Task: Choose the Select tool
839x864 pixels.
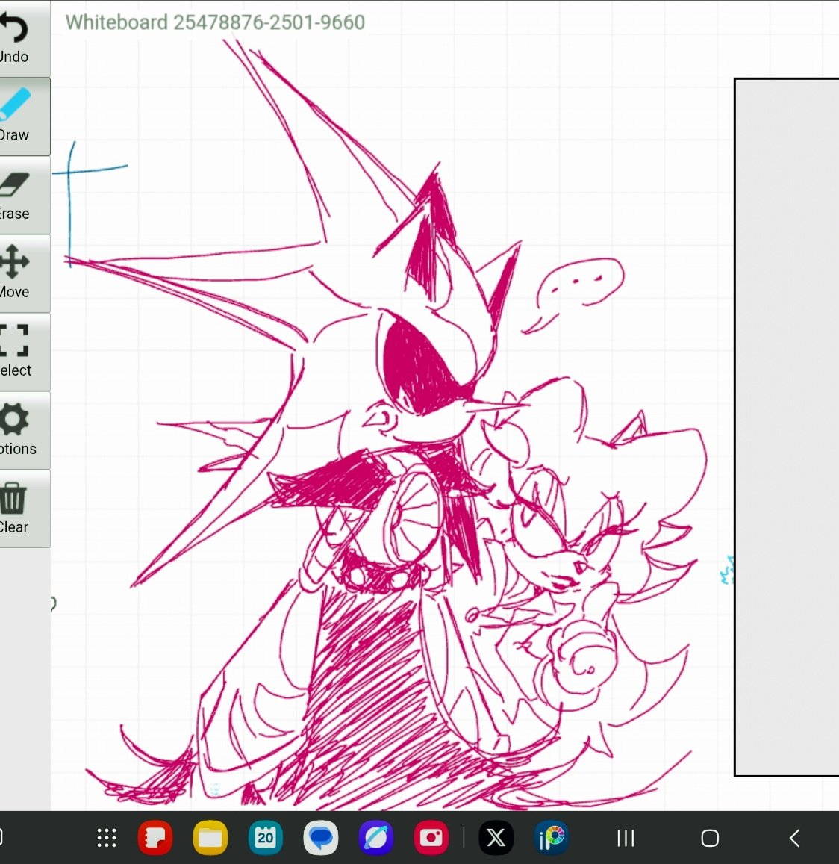Action: click(x=24, y=352)
